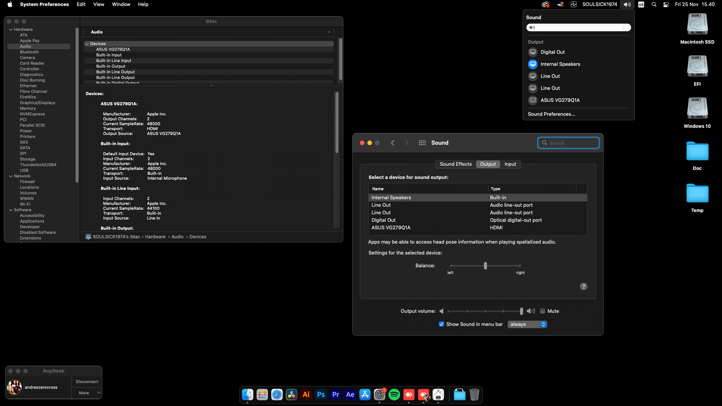Open the Trash in the dock
This screenshot has height=406, width=722.
point(474,394)
